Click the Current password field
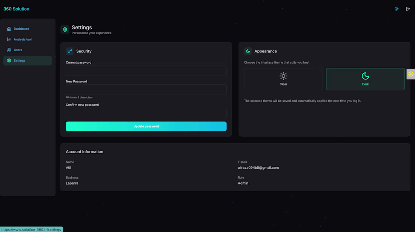The height and width of the screenshot is (232, 415). [x=146, y=70]
